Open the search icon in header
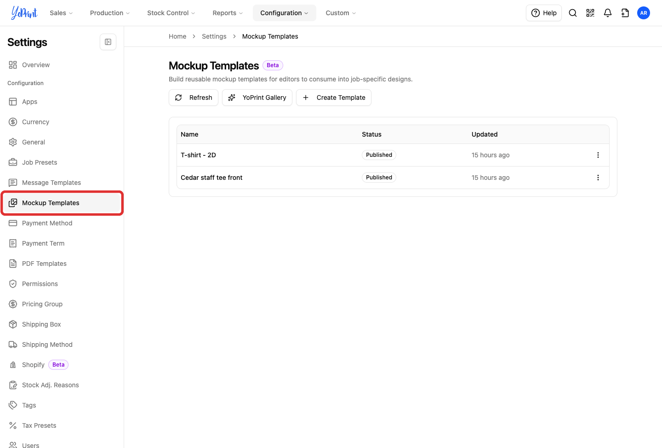Viewport: 662px width, 448px height. point(573,13)
